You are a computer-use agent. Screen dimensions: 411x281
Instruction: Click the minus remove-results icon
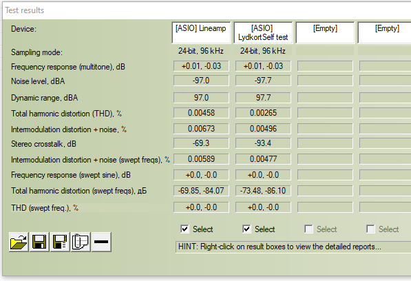pos(101,242)
